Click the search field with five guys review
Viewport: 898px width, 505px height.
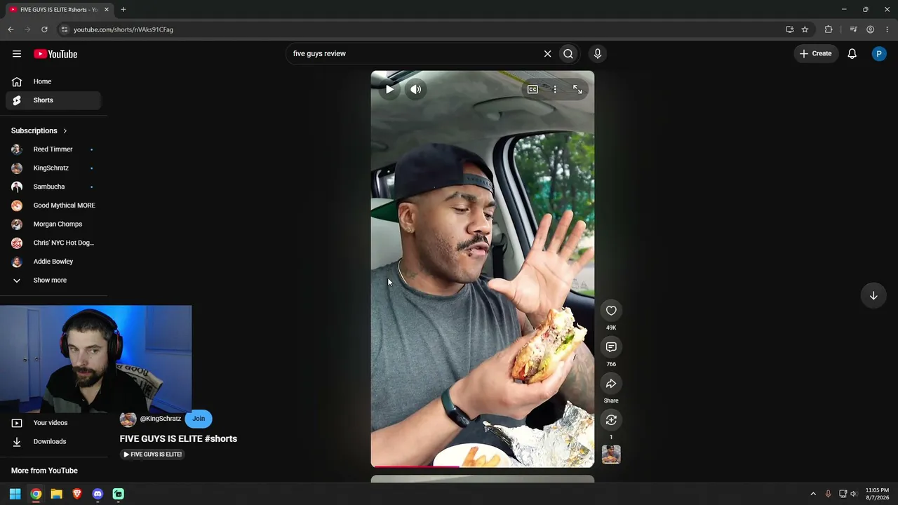click(x=415, y=54)
